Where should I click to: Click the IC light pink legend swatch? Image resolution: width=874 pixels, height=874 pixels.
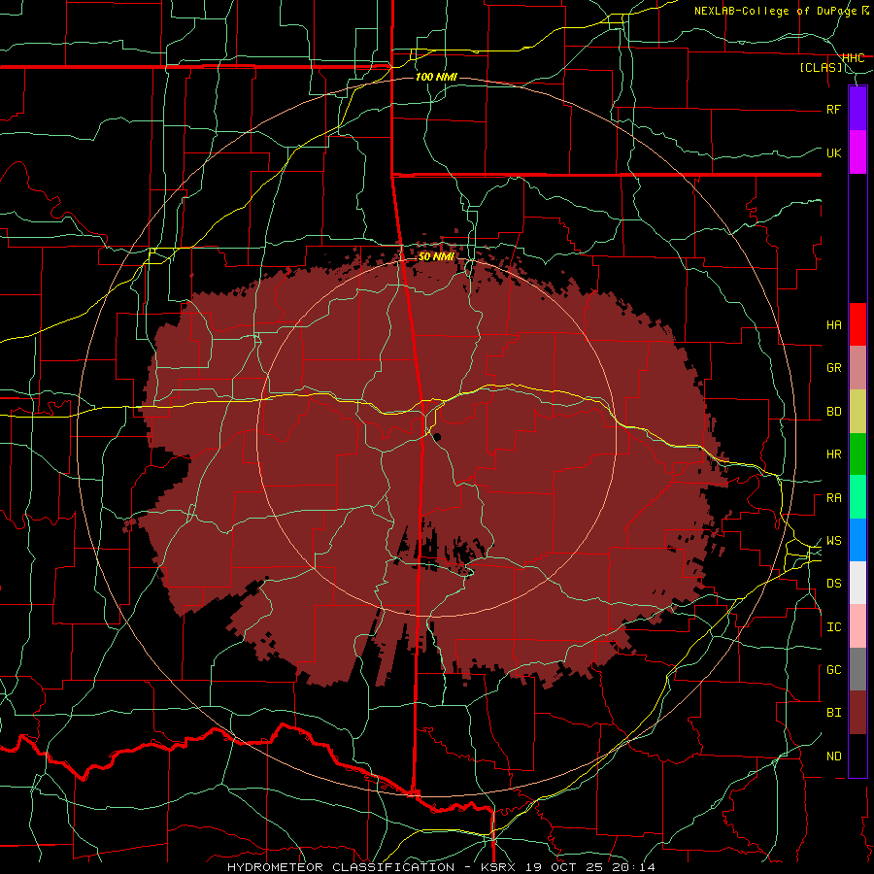point(857,626)
